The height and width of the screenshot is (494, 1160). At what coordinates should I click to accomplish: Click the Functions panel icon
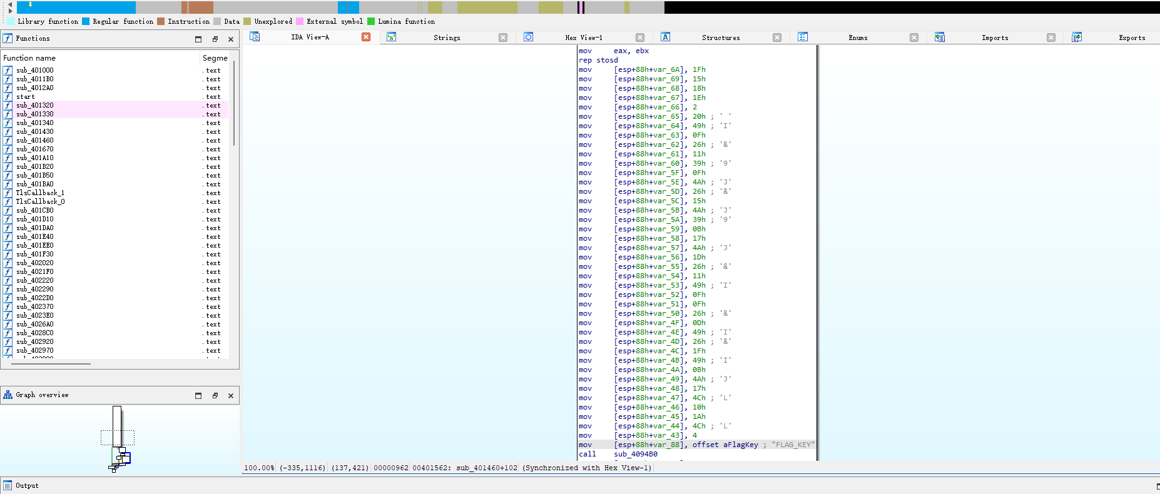tap(8, 38)
